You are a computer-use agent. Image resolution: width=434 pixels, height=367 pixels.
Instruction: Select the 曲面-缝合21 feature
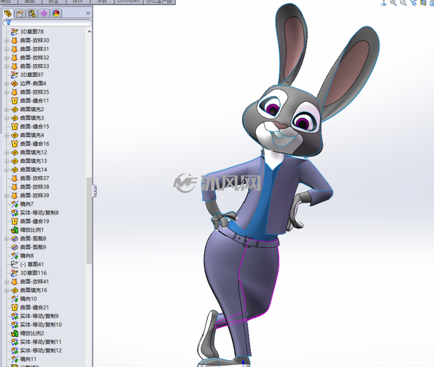[x=34, y=307]
